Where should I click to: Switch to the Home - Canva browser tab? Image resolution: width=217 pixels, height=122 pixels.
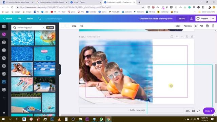click(x=85, y=2)
